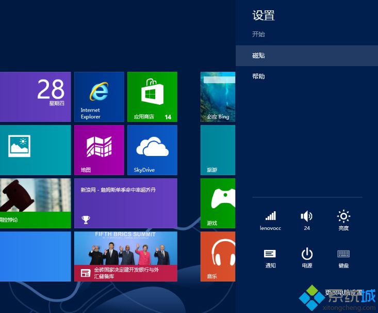Open the calendar tile showing 28
The image size is (378, 313).
pos(36,97)
